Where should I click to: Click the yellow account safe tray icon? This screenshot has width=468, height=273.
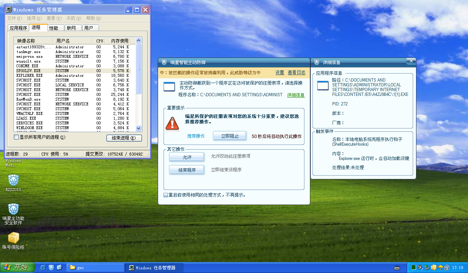click(x=434, y=268)
